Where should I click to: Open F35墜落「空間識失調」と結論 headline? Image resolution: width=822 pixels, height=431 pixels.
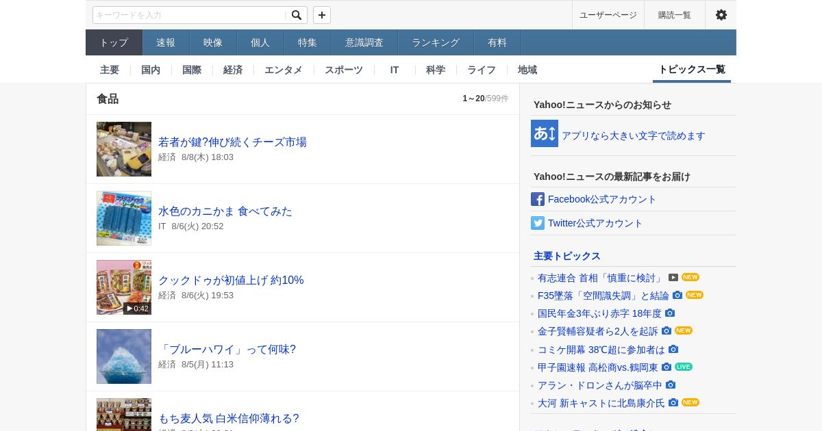[603, 296]
